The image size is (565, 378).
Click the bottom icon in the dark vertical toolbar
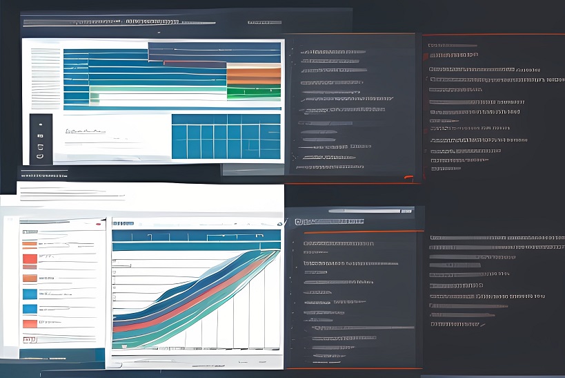click(41, 157)
